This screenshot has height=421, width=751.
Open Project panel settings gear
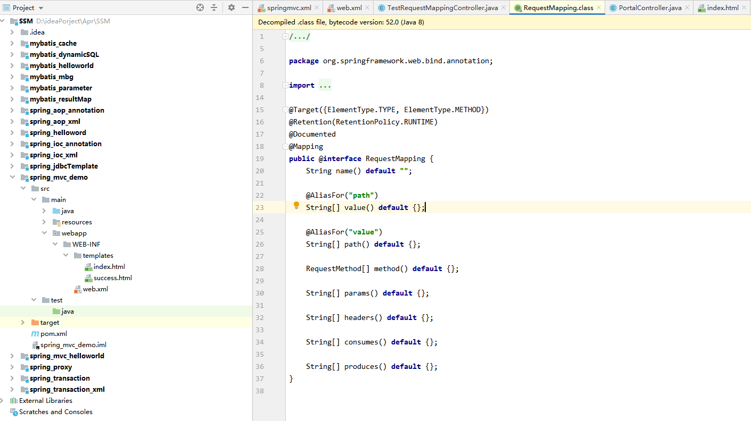[x=232, y=7]
